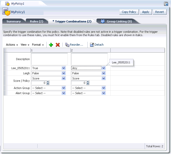Close tab icon at top right corner

[x=166, y=4]
